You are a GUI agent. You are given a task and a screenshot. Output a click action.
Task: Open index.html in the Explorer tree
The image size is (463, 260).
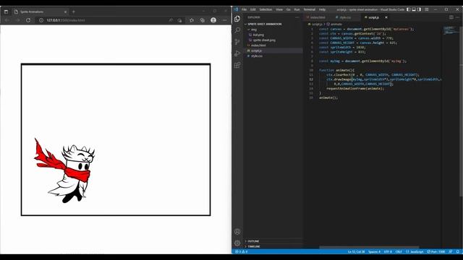[273, 45]
